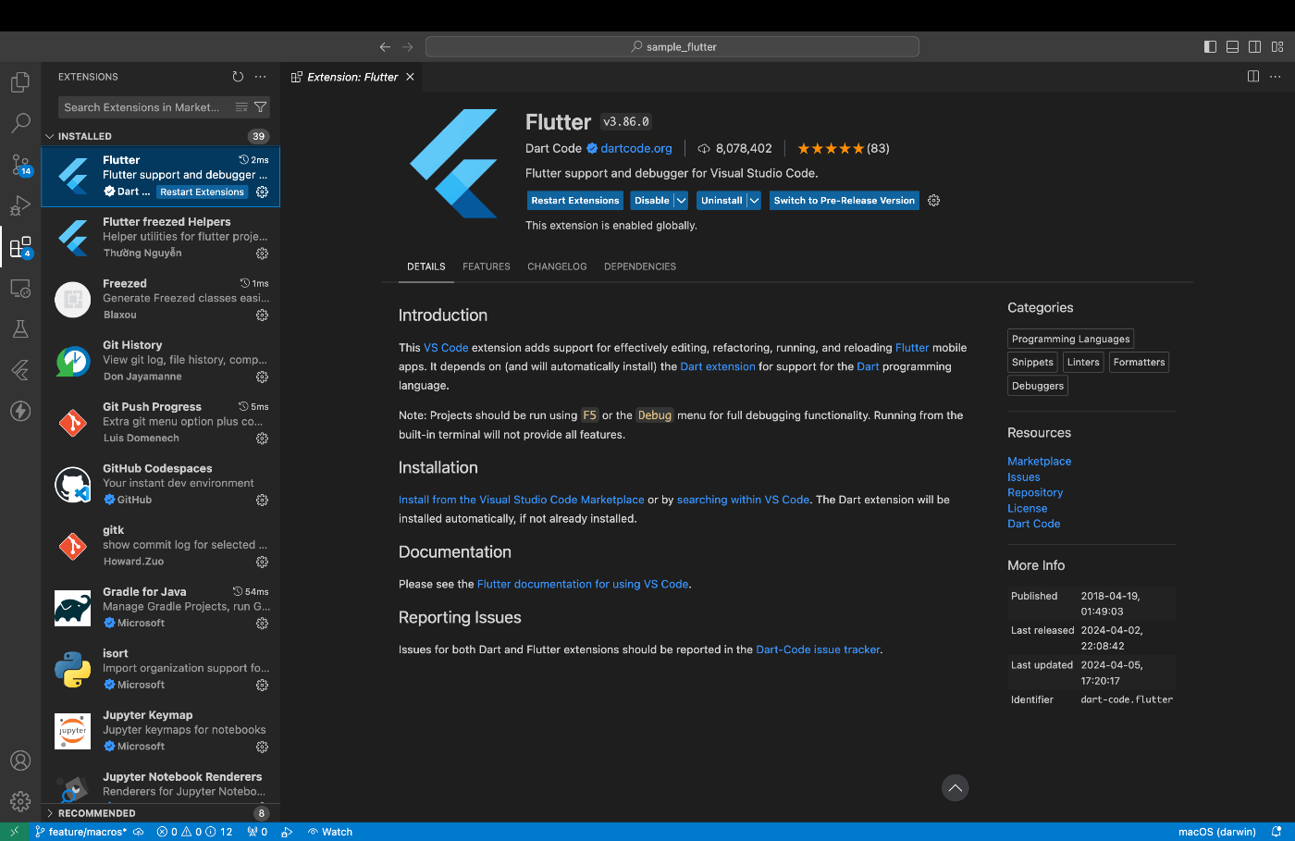Open editor more actions menu

(x=1276, y=77)
